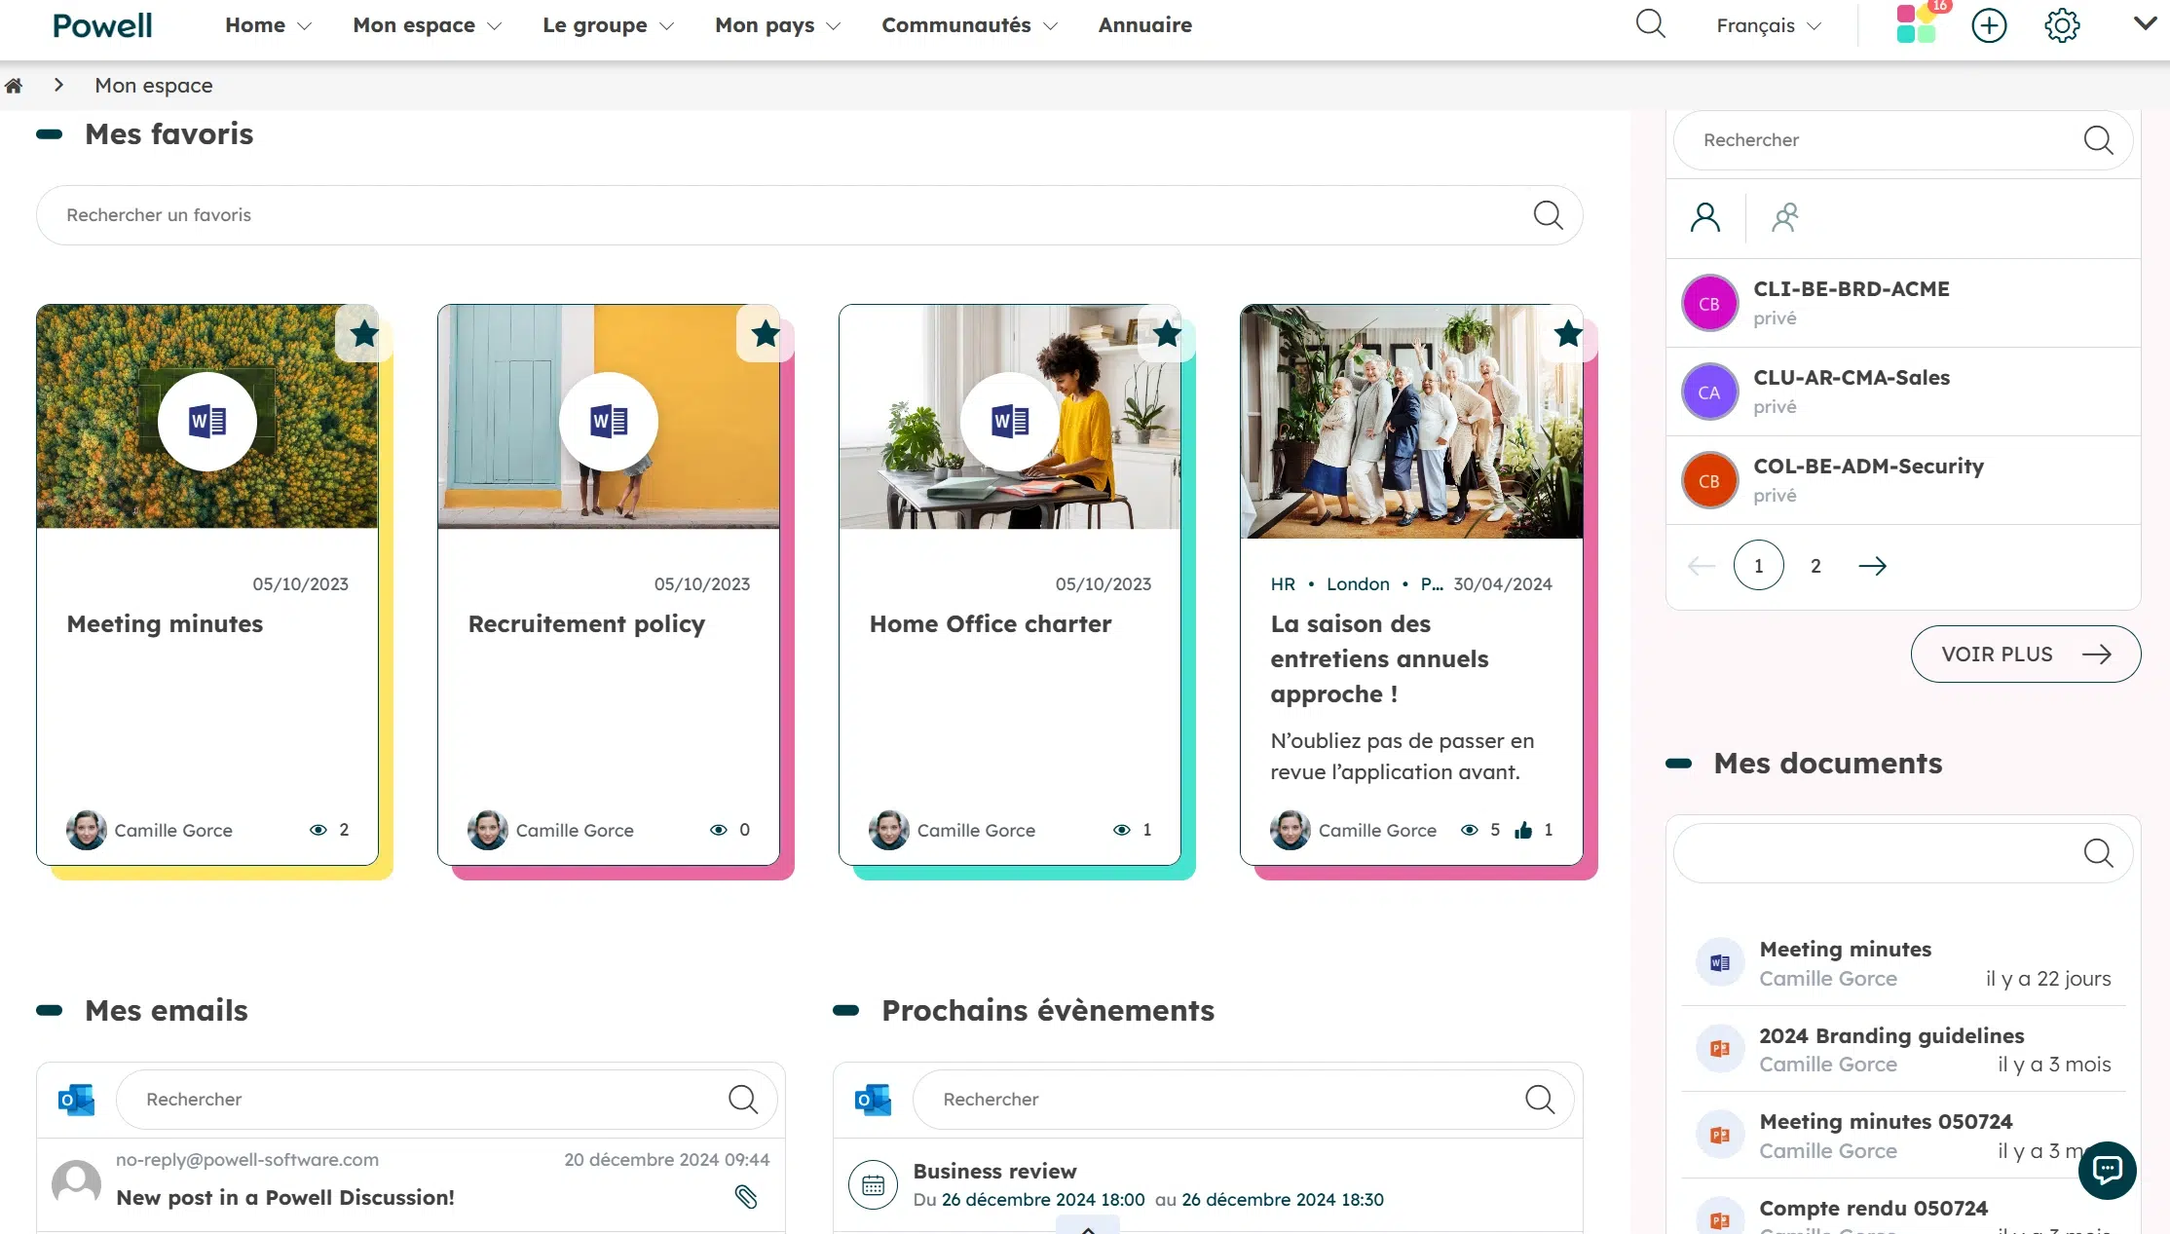Open the chat bubble icon bottom right
Screen dimensions: 2170x1234
[2107, 1170]
